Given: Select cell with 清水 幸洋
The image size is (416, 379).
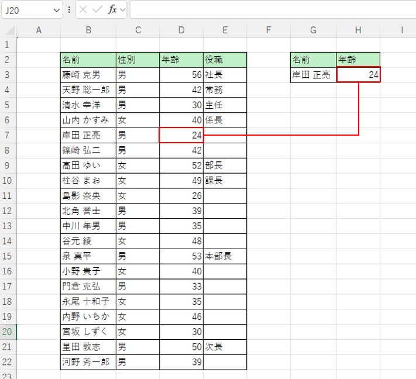Looking at the screenshot, I should (x=88, y=105).
